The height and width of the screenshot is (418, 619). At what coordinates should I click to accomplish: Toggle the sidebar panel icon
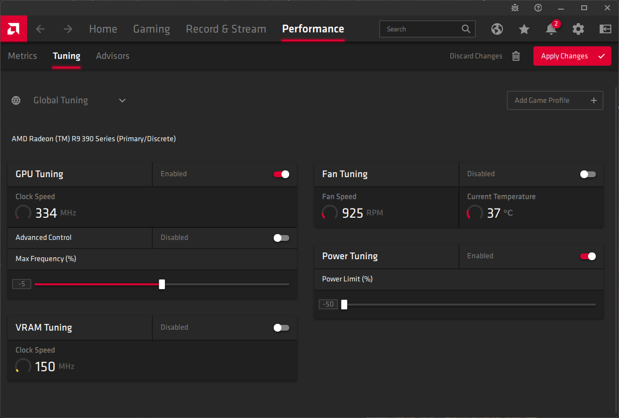pos(605,29)
